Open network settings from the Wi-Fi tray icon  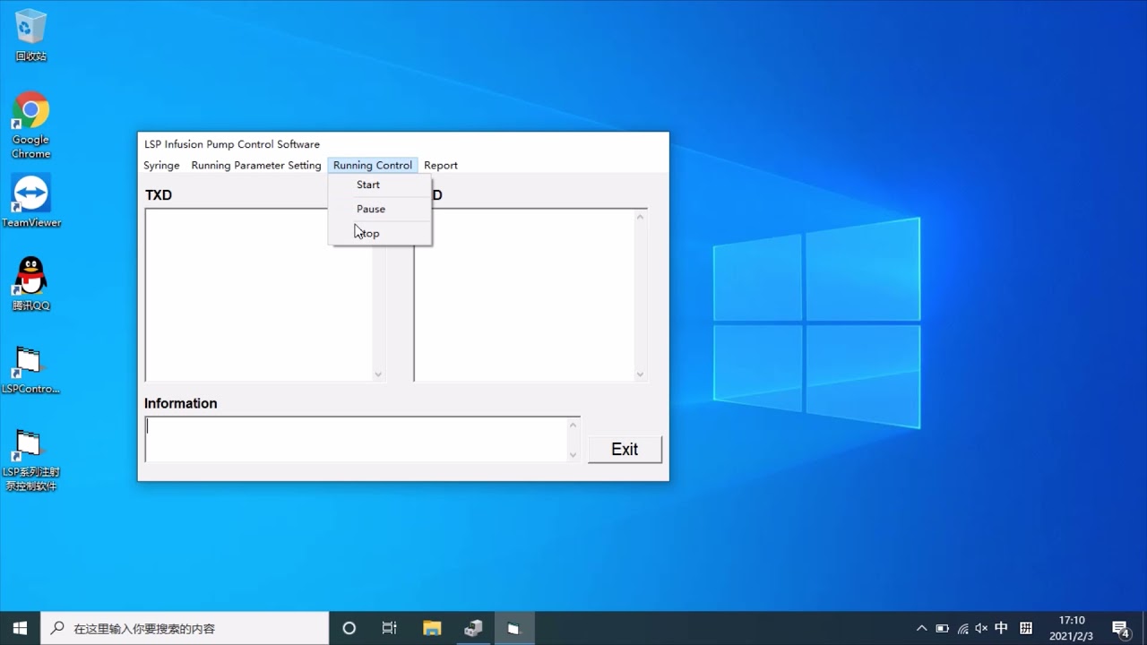(x=962, y=629)
